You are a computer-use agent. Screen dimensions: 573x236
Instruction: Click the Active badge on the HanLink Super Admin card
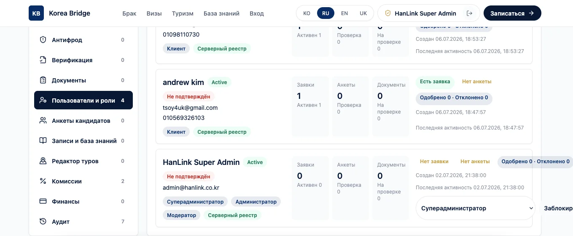coord(255,162)
